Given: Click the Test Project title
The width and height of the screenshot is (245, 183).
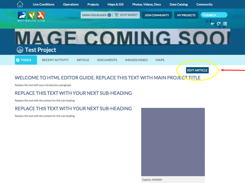Looking at the screenshot, I should 41,50.
